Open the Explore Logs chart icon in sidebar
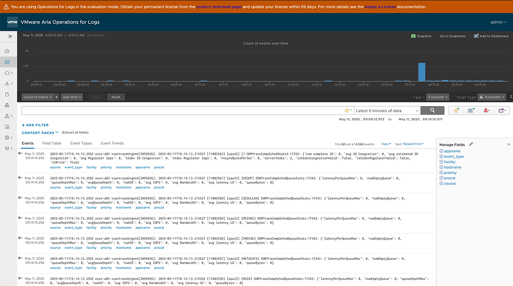 tap(7, 62)
